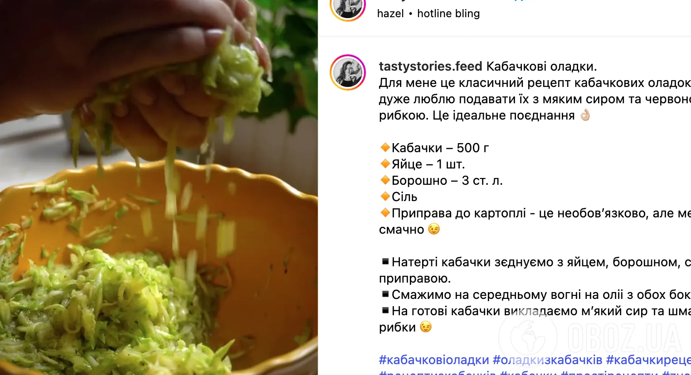Click the orange diamond beside 'Сіль'

(385, 197)
